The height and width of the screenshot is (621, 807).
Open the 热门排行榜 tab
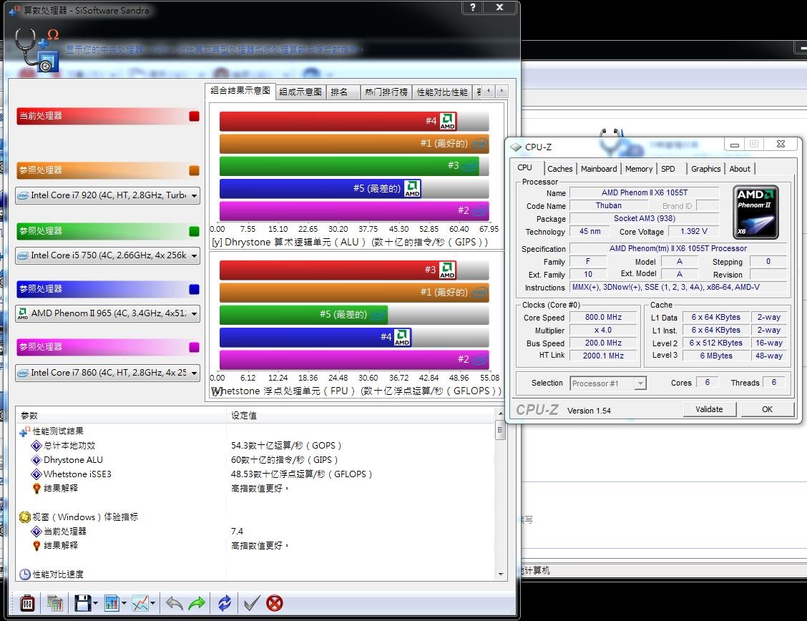tap(386, 92)
